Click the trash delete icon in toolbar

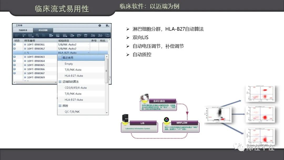[85, 35]
